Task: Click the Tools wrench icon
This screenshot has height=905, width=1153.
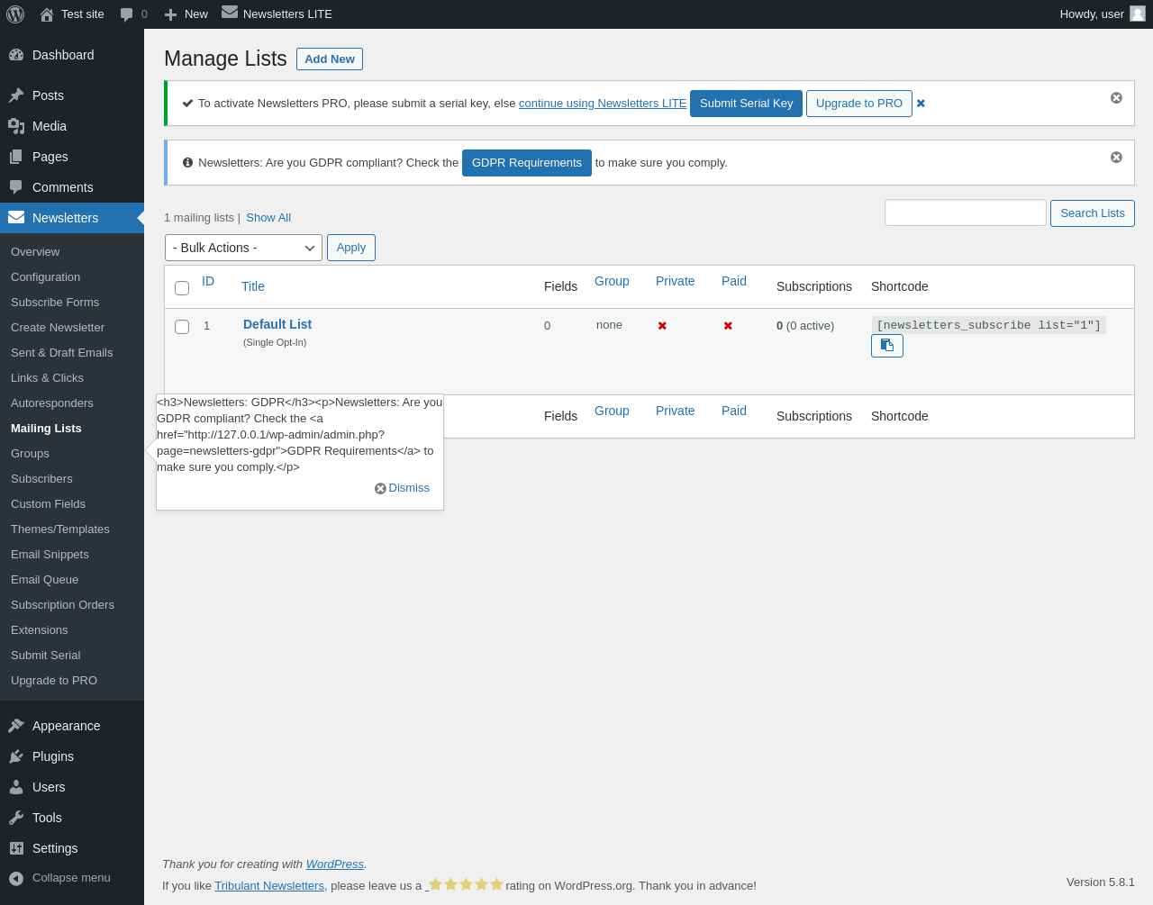Action: pyautogui.click(x=16, y=818)
